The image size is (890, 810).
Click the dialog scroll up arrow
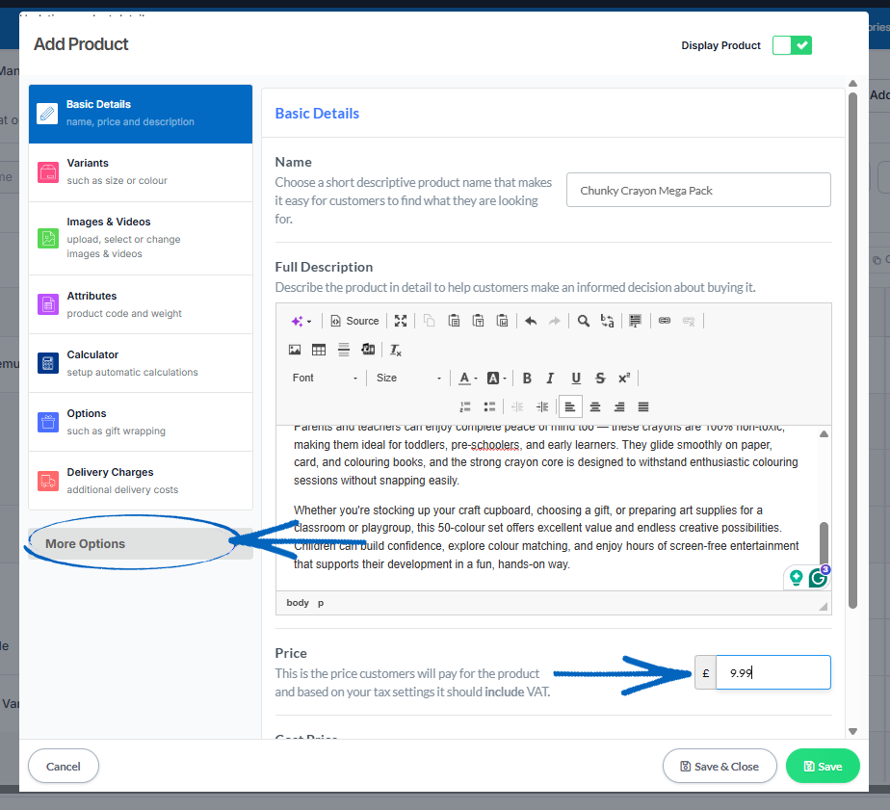coord(852,84)
